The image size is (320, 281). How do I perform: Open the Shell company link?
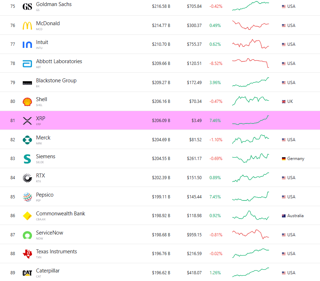pyautogui.click(x=42, y=99)
